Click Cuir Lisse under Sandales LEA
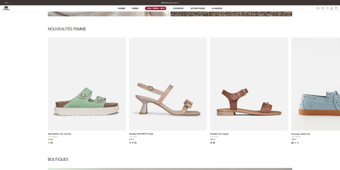The image size is (340, 170). click(214, 136)
